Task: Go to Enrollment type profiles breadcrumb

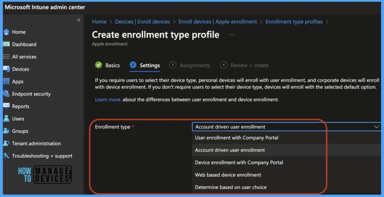Action: click(x=294, y=22)
